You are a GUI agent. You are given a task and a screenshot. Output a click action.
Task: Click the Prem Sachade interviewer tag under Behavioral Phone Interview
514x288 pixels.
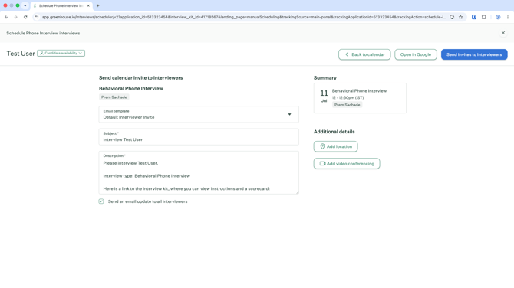tap(114, 97)
